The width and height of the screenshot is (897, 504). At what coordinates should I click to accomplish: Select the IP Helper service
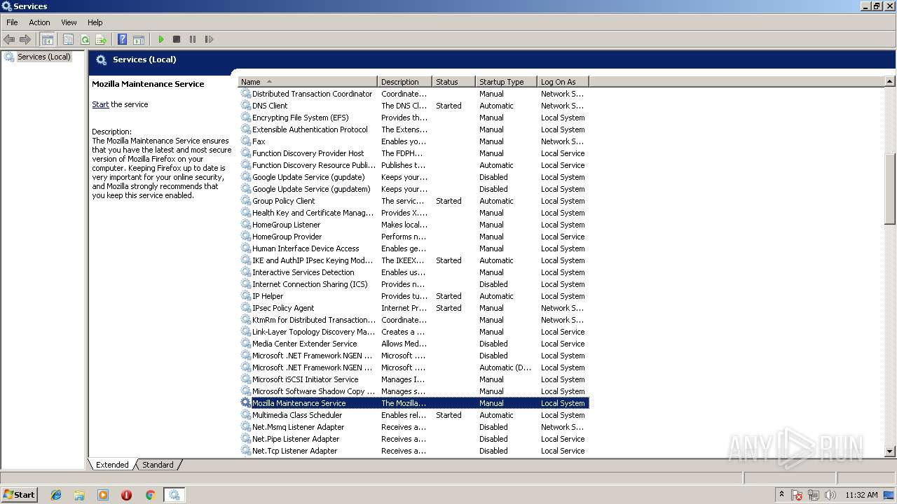413,296
